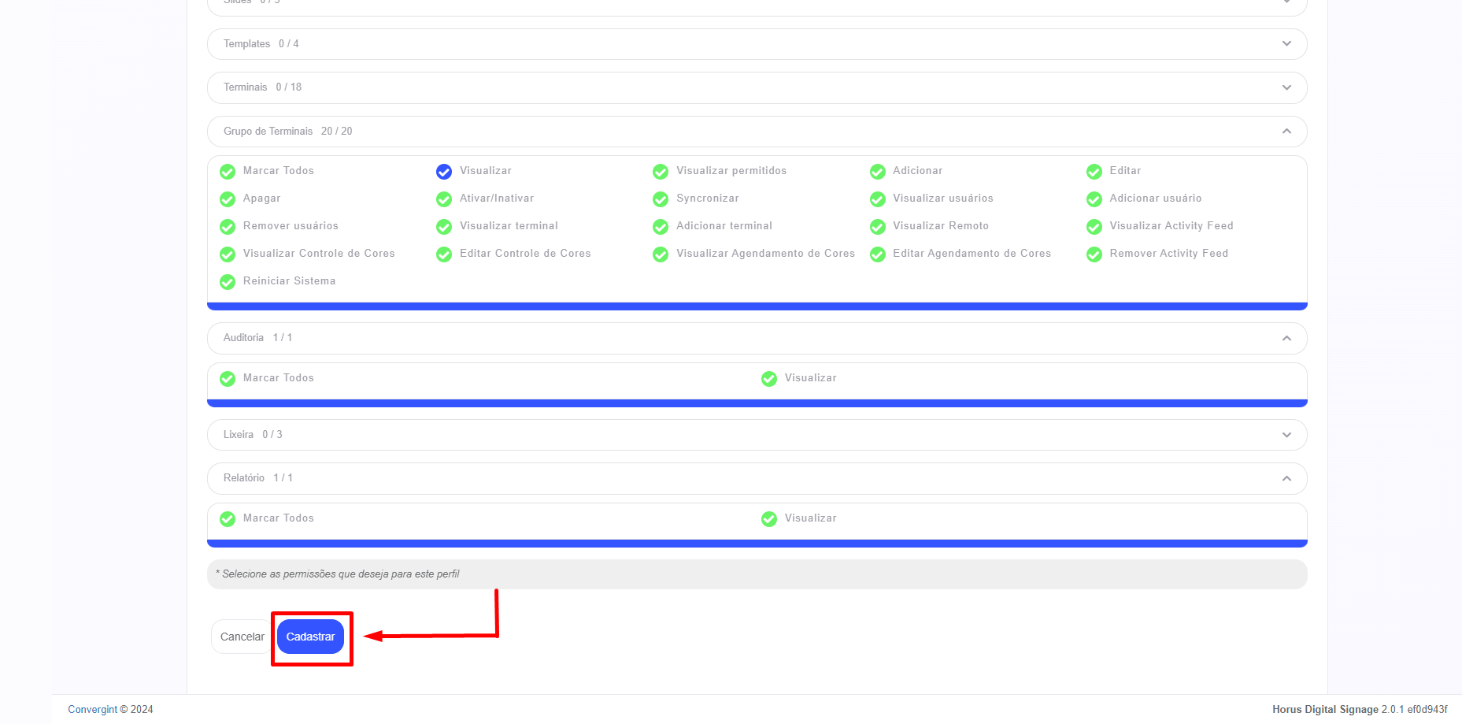Uncheck Marcar Todos under the Relatório section

click(228, 519)
